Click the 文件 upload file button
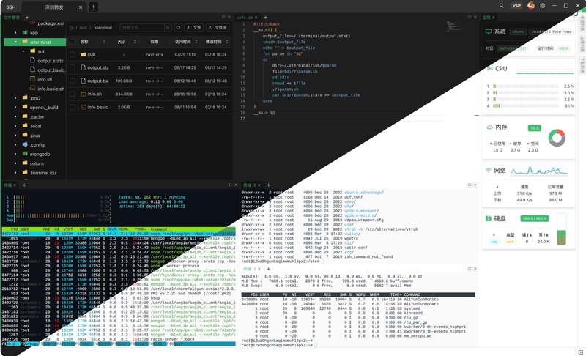The image size is (586, 356). tap(194, 27)
